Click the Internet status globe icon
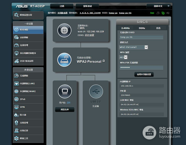 tap(64, 31)
